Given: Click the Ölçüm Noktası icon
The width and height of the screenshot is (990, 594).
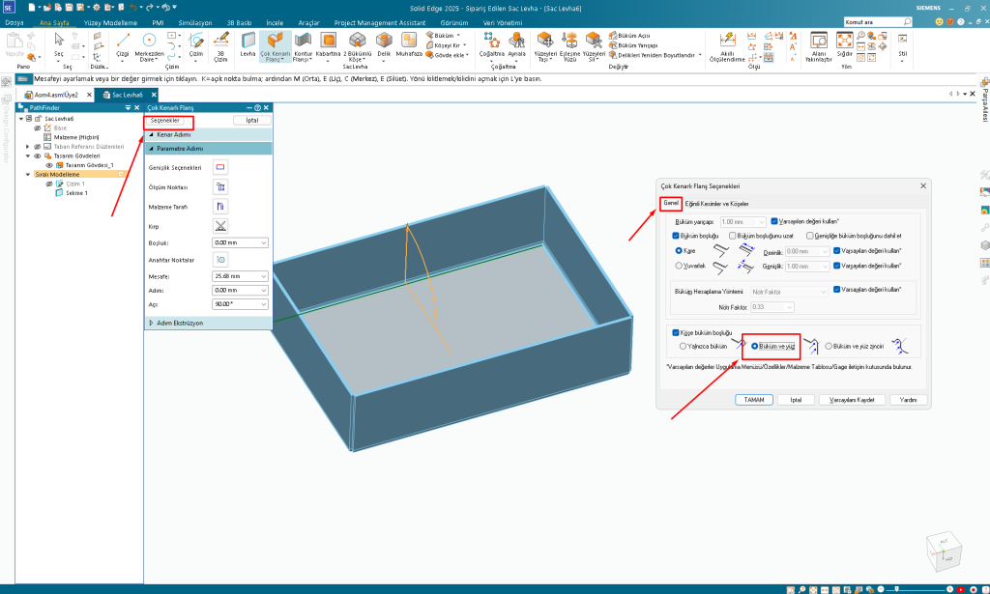Looking at the screenshot, I should tap(220, 186).
